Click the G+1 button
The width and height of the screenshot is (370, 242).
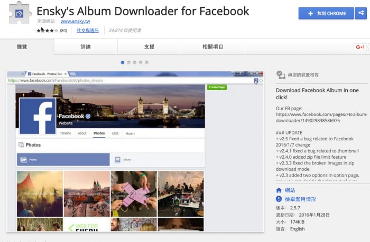click(x=360, y=47)
